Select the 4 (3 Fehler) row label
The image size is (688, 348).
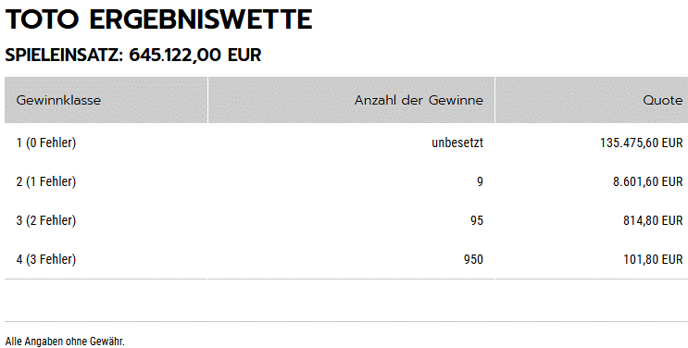coord(46,259)
